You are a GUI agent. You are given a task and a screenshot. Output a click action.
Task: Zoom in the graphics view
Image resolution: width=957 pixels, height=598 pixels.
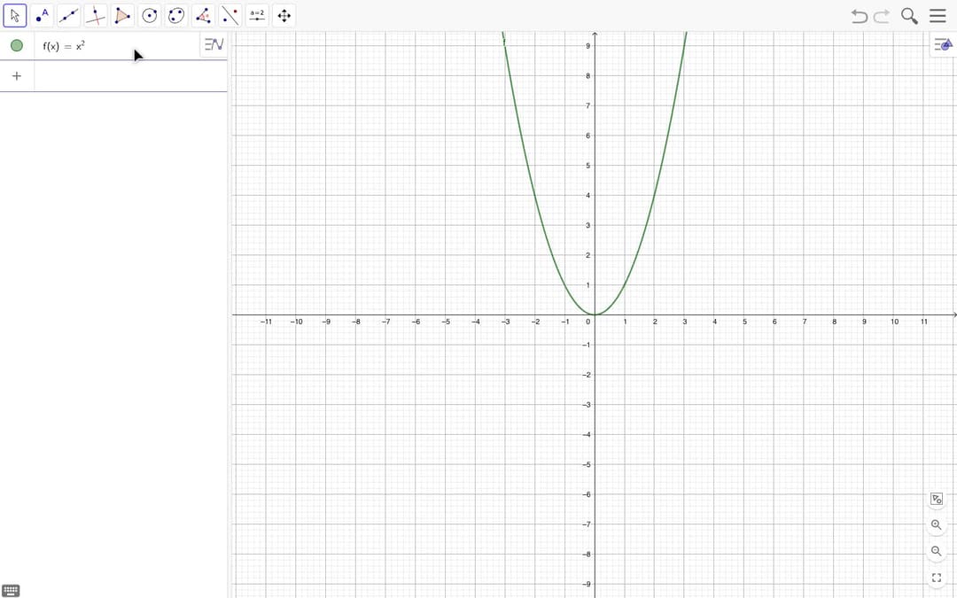(937, 524)
